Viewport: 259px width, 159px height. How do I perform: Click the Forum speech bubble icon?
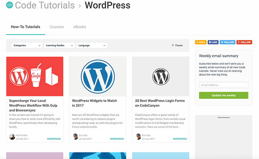[x=173, y=45]
